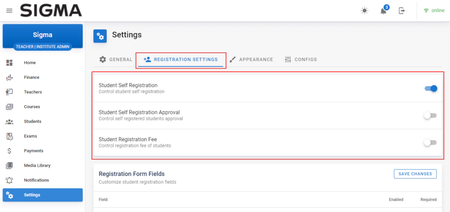The height and width of the screenshot is (212, 450).
Task: Click the logout icon in header
Action: 402,11
